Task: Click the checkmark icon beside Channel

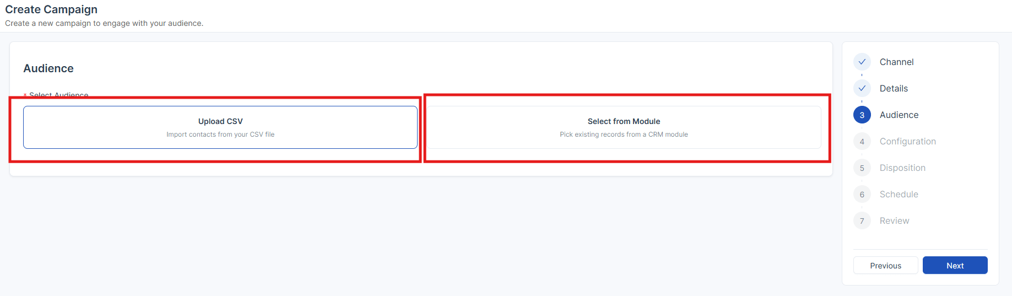Action: point(862,62)
